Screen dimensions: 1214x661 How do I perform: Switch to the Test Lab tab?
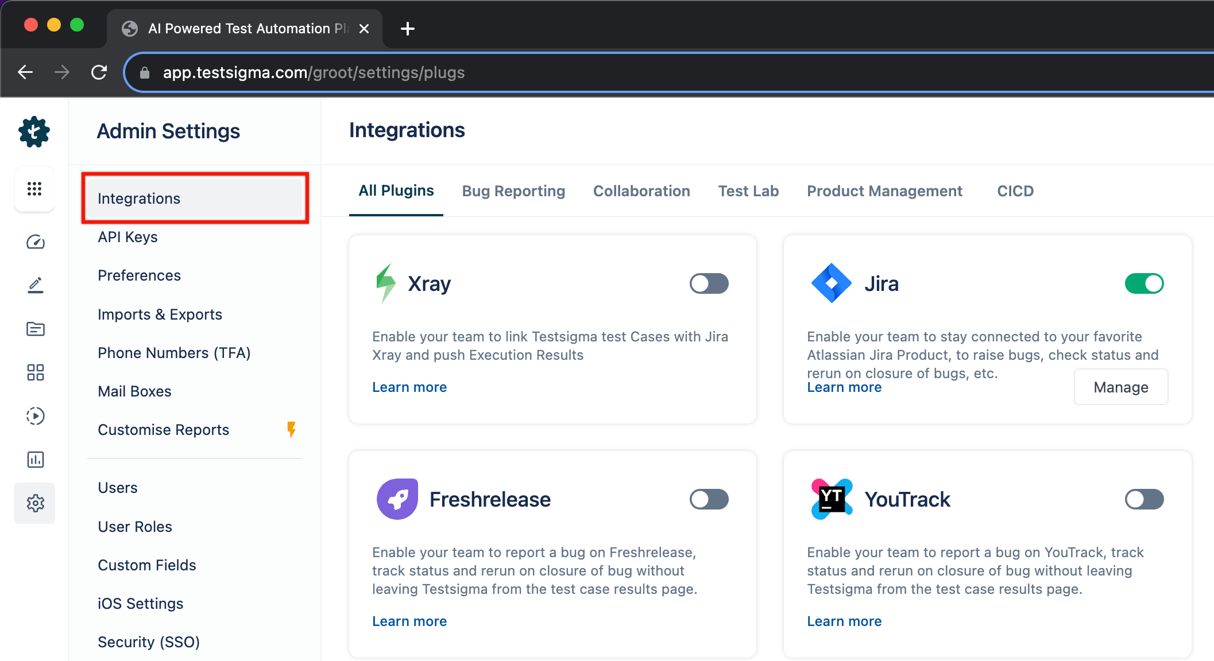click(x=748, y=191)
